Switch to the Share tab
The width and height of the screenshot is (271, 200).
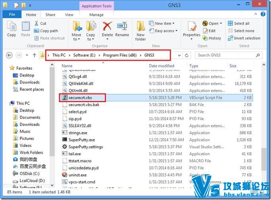point(50,15)
